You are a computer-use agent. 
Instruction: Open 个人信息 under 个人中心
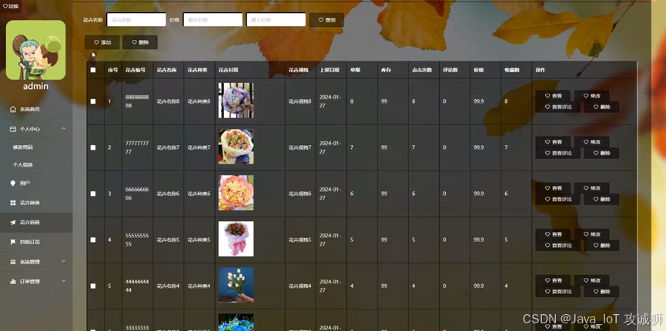pyautogui.click(x=36, y=165)
